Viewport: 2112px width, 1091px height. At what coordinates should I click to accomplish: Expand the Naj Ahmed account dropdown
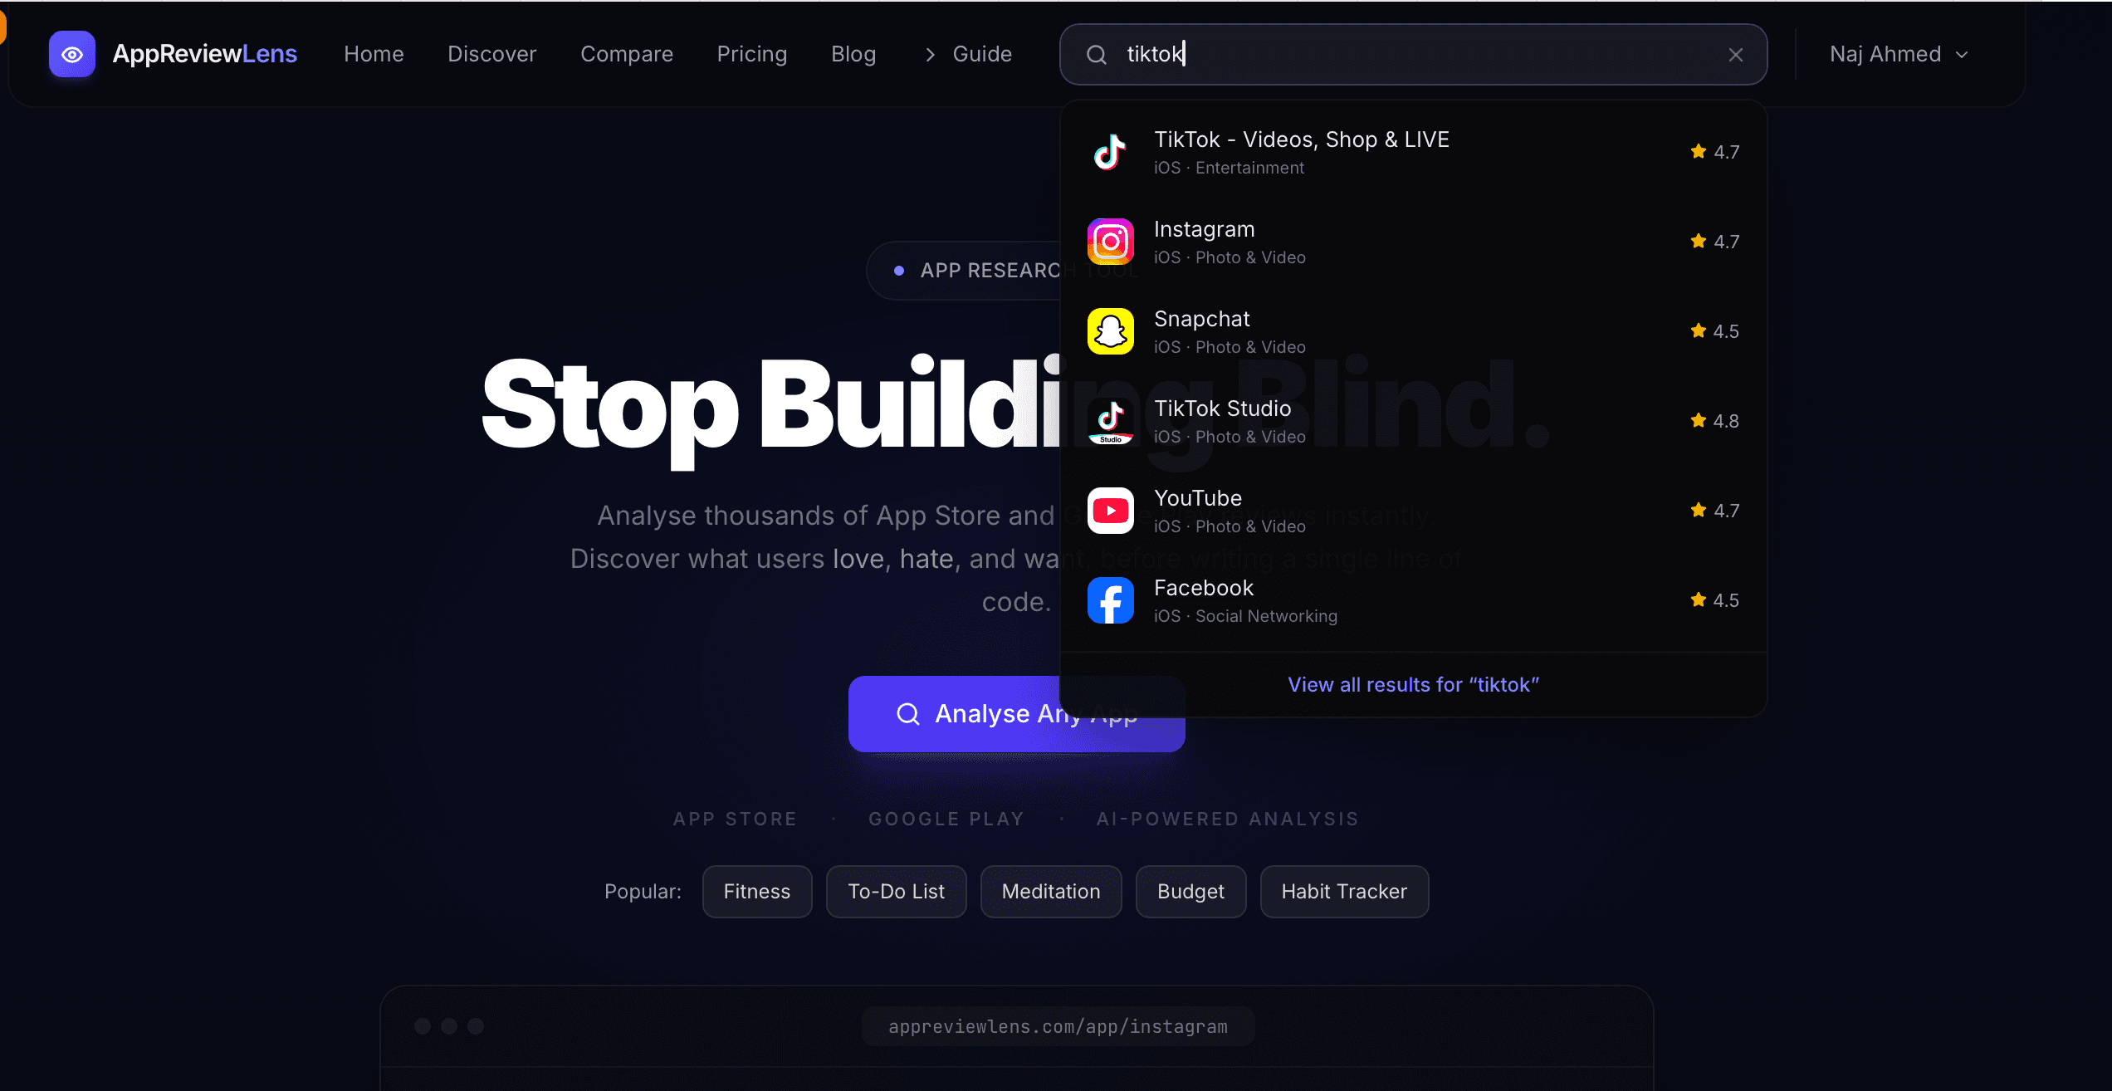(x=1899, y=54)
